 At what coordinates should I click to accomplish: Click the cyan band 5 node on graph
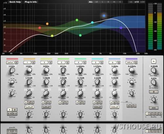pos(92,23)
